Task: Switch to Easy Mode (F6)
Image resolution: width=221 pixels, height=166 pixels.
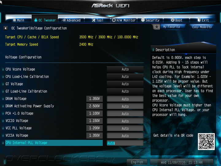Action: coord(202,27)
